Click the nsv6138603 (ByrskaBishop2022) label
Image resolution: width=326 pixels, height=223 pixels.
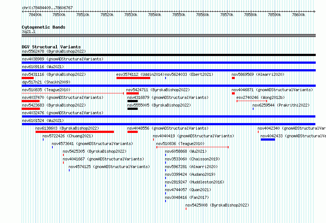(67, 128)
